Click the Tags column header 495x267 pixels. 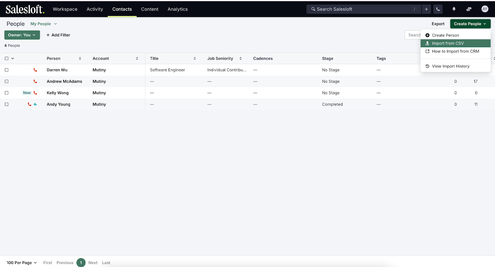(381, 58)
